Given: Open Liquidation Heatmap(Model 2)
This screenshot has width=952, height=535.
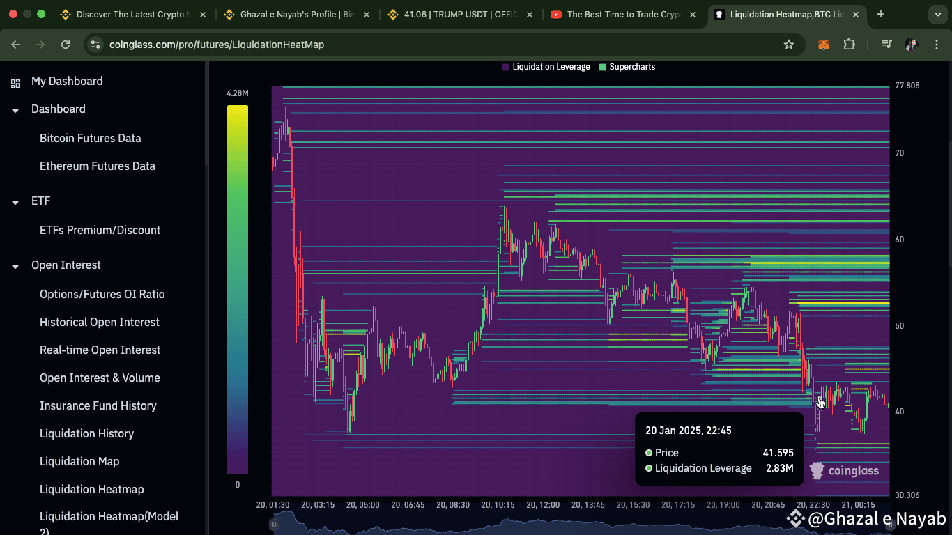Looking at the screenshot, I should [x=109, y=522].
